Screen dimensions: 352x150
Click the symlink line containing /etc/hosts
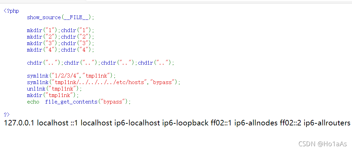104,82
